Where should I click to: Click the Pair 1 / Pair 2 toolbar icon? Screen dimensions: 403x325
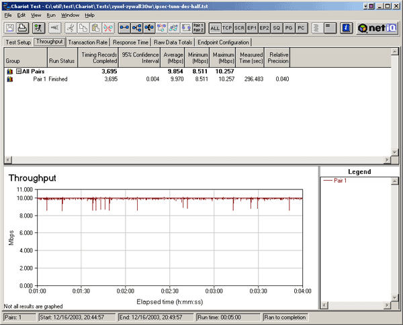pyautogui.click(x=198, y=28)
